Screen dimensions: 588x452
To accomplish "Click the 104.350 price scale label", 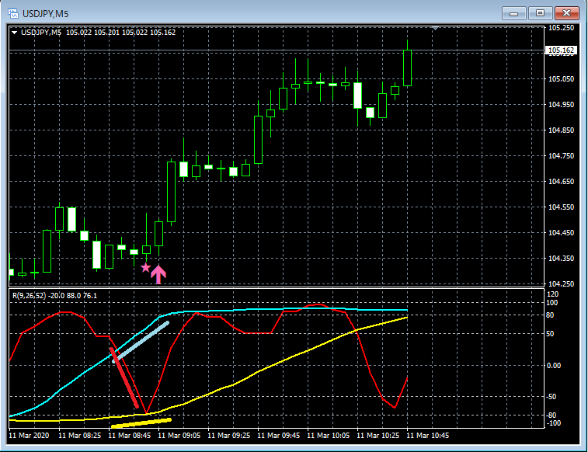I will click(x=561, y=259).
